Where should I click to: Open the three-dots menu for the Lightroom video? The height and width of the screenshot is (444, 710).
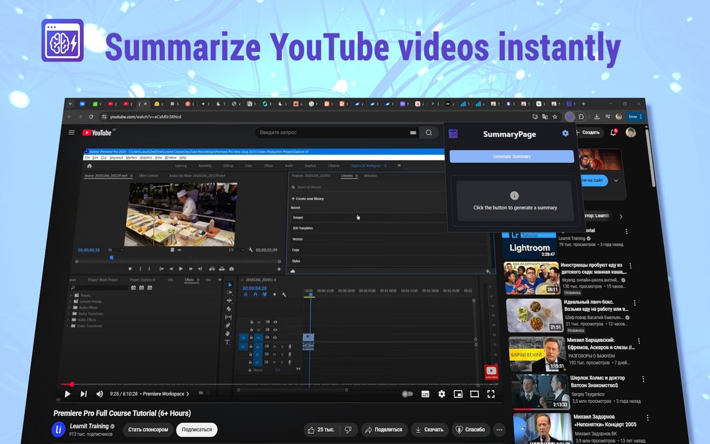(x=626, y=231)
